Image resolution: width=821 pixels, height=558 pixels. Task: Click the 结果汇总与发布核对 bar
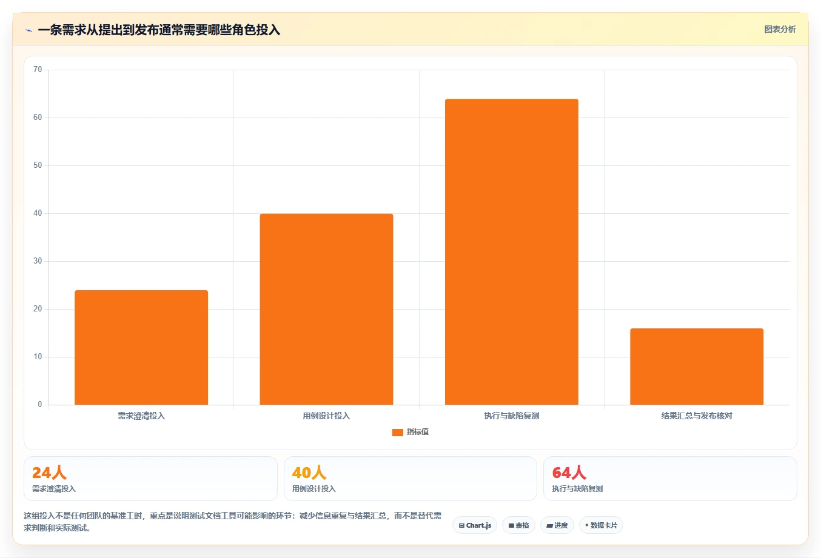point(697,367)
